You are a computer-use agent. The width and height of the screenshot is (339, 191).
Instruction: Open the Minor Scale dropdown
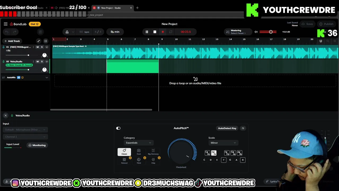click(x=223, y=143)
